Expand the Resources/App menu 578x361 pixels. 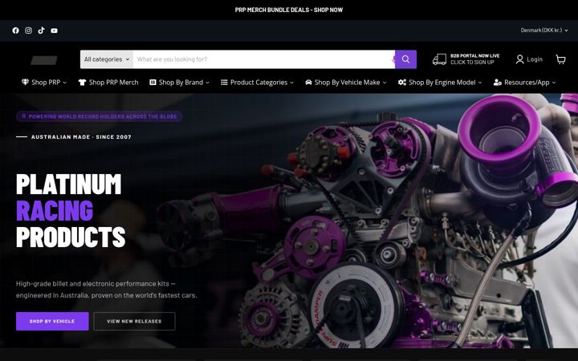(525, 82)
